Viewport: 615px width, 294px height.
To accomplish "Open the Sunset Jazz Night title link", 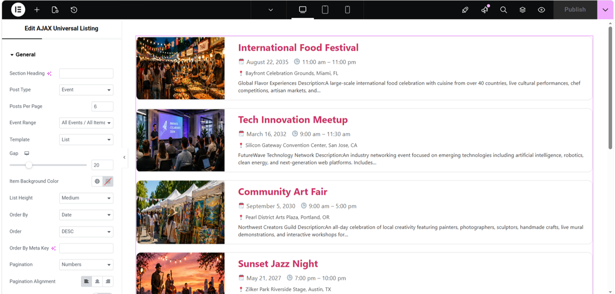I will [278, 264].
